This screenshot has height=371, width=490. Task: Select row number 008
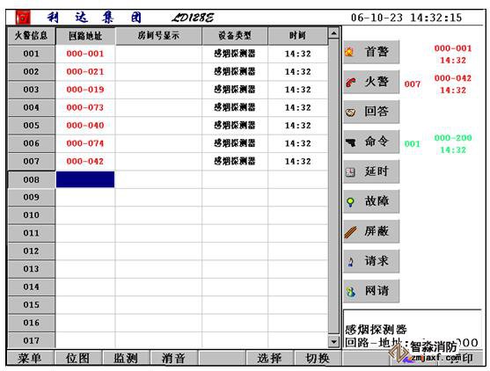[x=32, y=179]
